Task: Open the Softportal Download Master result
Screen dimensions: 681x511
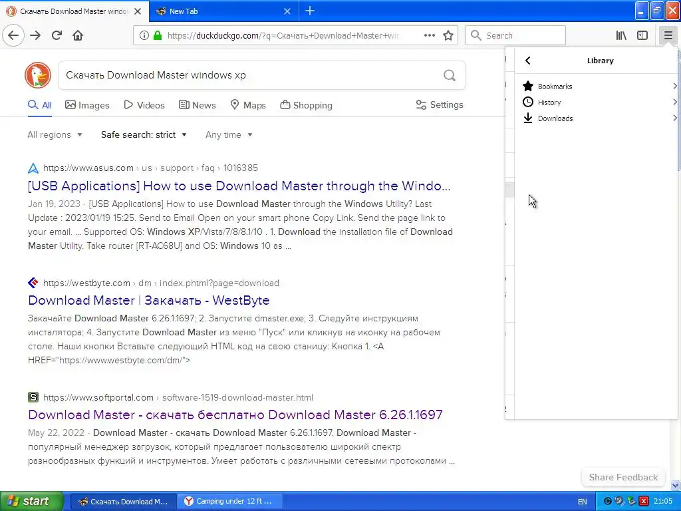Action: 235,415
